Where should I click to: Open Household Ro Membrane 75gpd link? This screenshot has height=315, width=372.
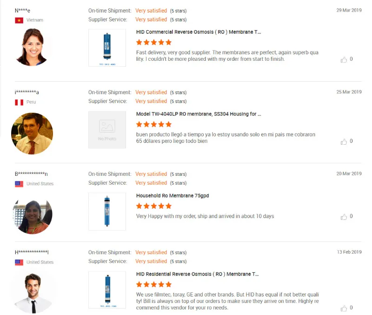tap(173, 196)
